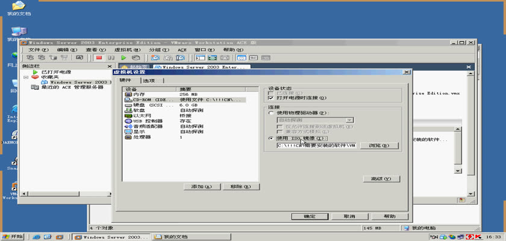Click the green Power On play icon
The height and width of the screenshot is (241, 506).
[x=123, y=58]
